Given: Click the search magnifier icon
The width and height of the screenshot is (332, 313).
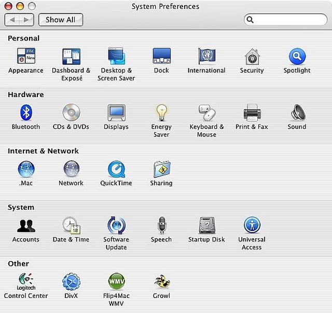Looking at the screenshot, I should (250, 20).
